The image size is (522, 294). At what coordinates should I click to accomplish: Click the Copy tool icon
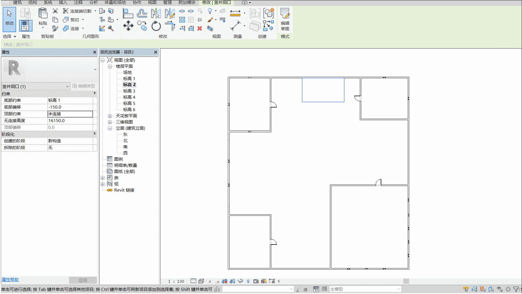click(x=142, y=26)
